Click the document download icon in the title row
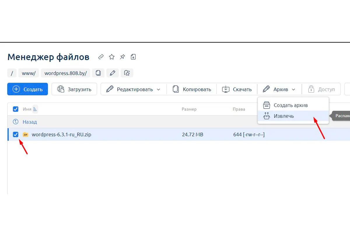Viewport: 350px width, 233px height. [133, 57]
